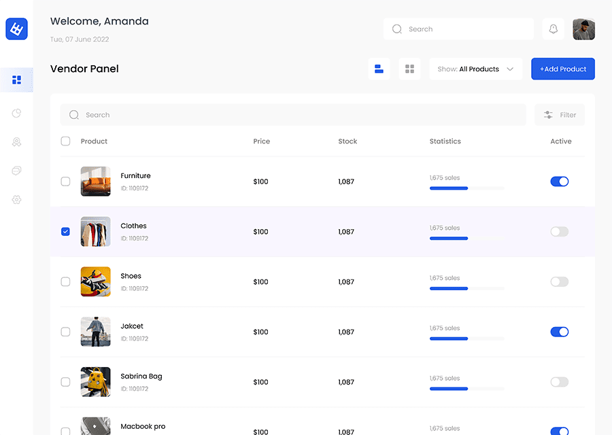Click the notification bell icon
Viewport: 612px width, 435px height.
[553, 29]
